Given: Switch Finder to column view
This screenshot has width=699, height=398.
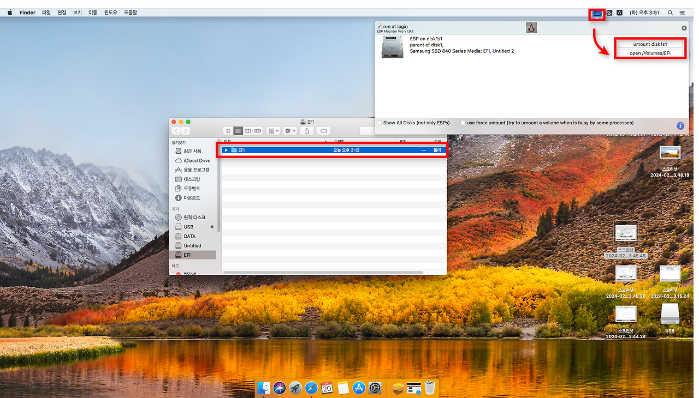Looking at the screenshot, I should pyautogui.click(x=248, y=131).
